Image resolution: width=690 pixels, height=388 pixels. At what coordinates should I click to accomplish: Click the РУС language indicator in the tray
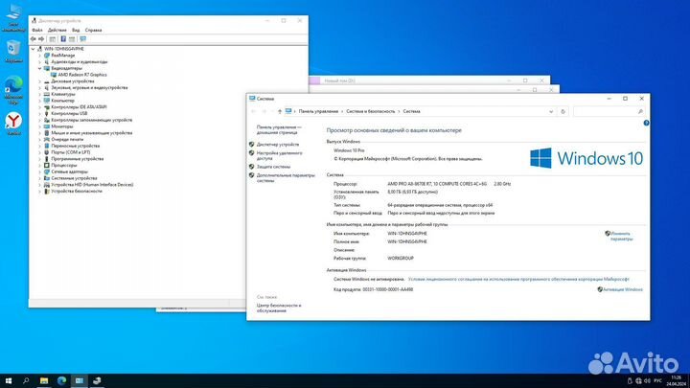click(x=657, y=381)
